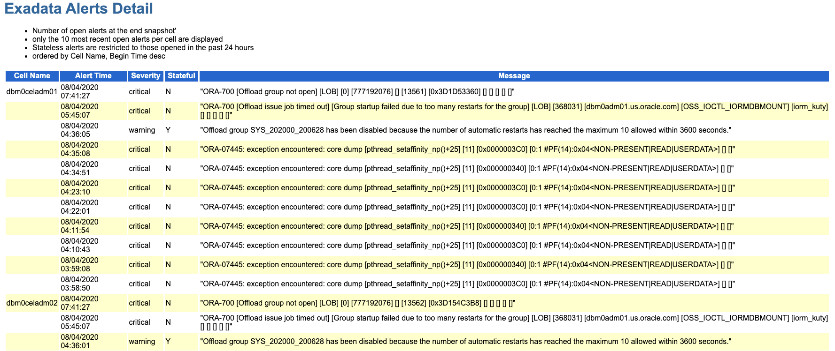Select the Message column header
This screenshot has width=835, height=351.
(514, 76)
